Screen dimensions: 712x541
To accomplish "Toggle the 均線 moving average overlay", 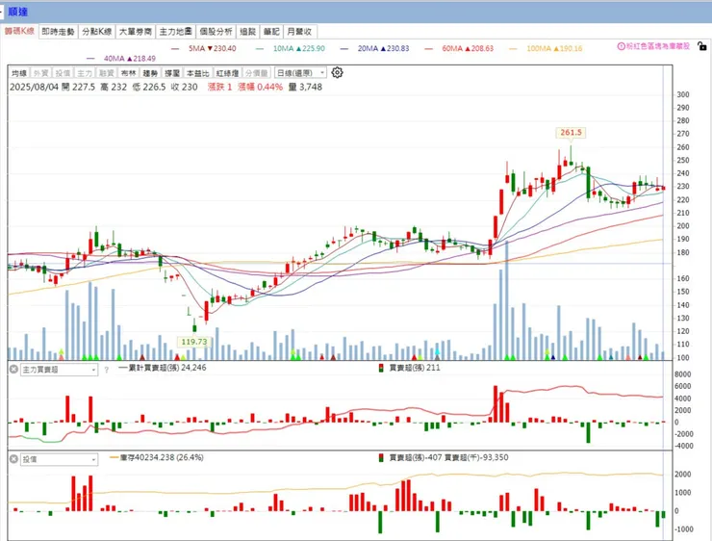I will [19, 72].
